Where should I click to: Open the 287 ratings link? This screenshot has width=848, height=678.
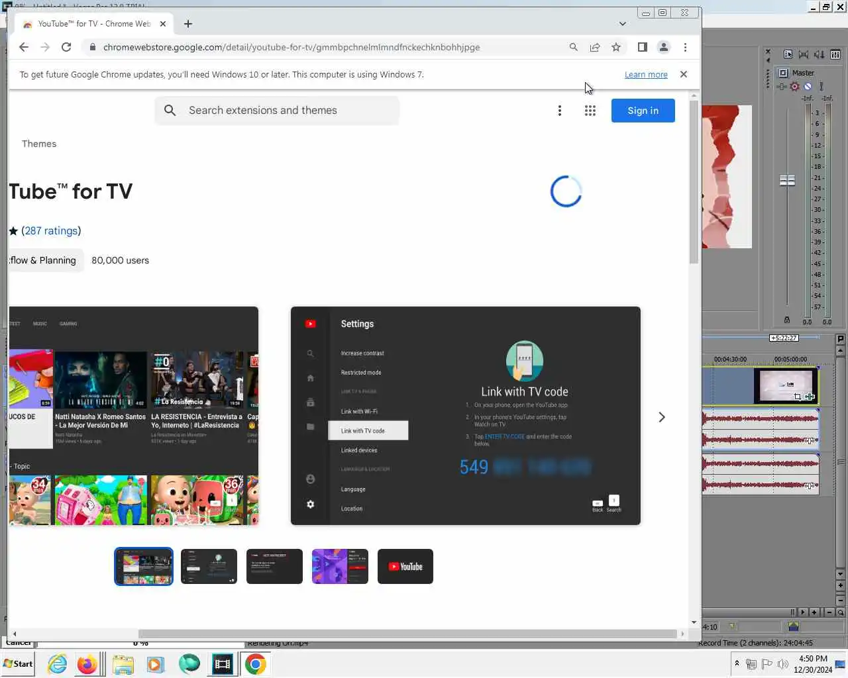[x=51, y=230]
